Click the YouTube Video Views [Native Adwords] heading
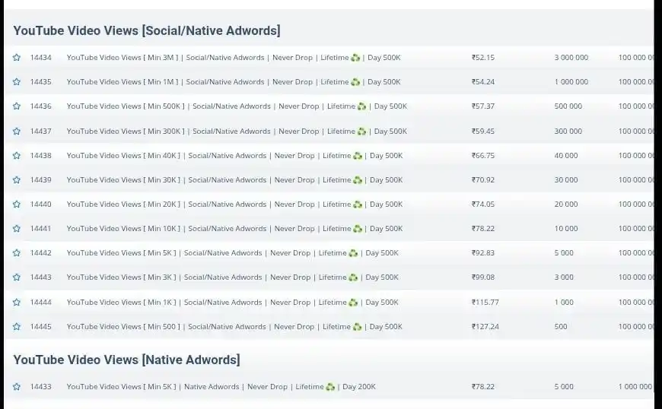The height and width of the screenshot is (409, 662). click(x=126, y=360)
